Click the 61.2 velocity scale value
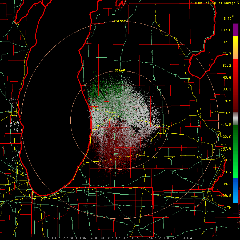Screen dimensions: 240x240 pos(227,66)
